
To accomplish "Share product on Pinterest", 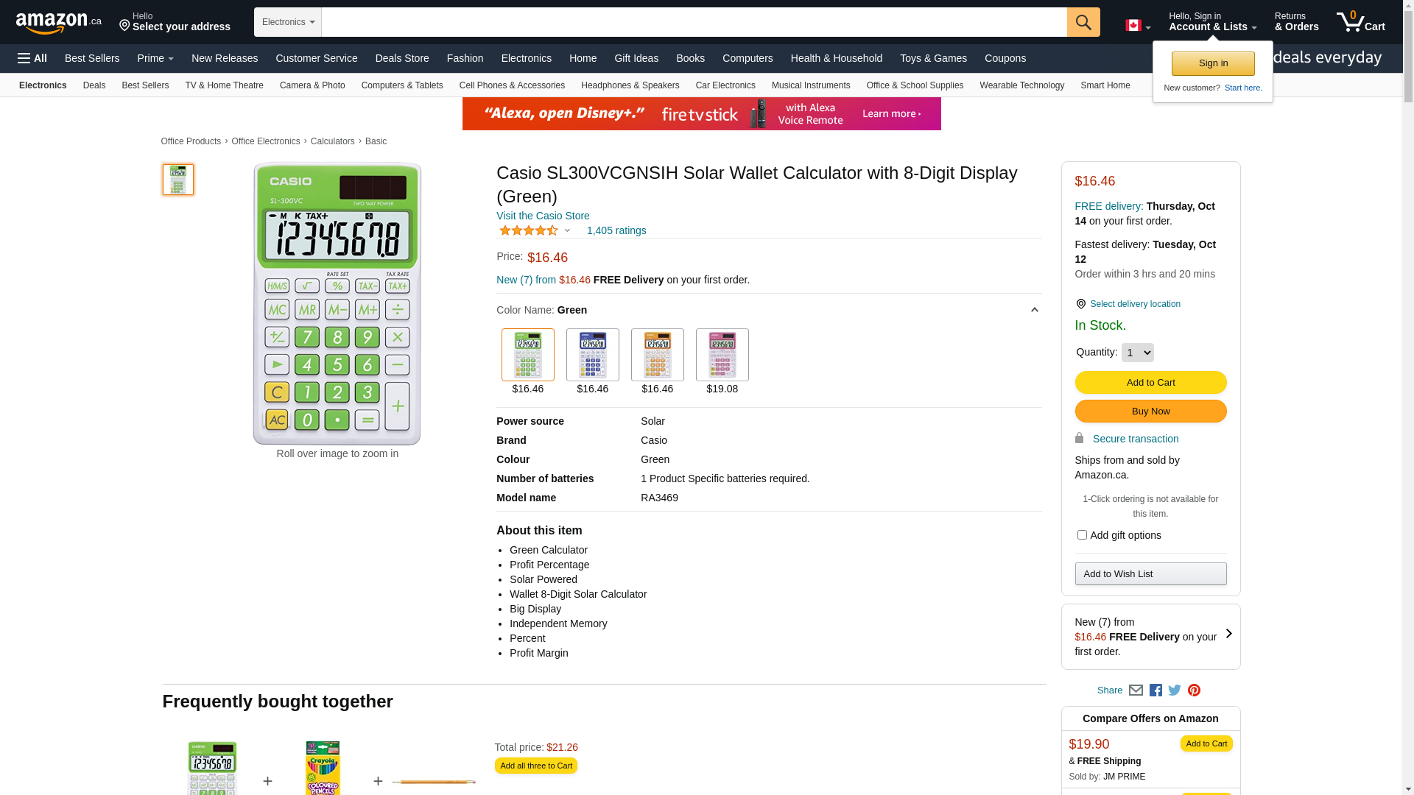I will pos(1194,690).
